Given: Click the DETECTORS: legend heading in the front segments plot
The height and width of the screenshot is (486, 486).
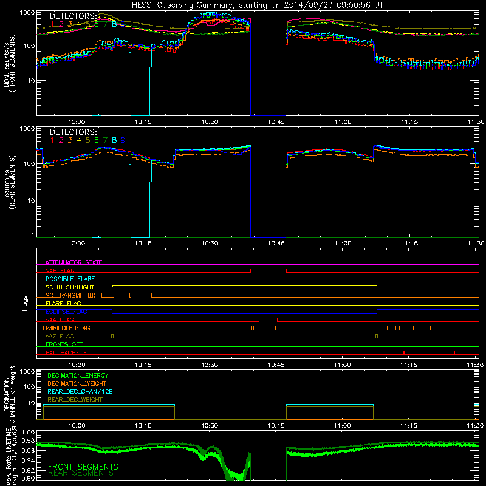Looking at the screenshot, I should click(x=74, y=16).
